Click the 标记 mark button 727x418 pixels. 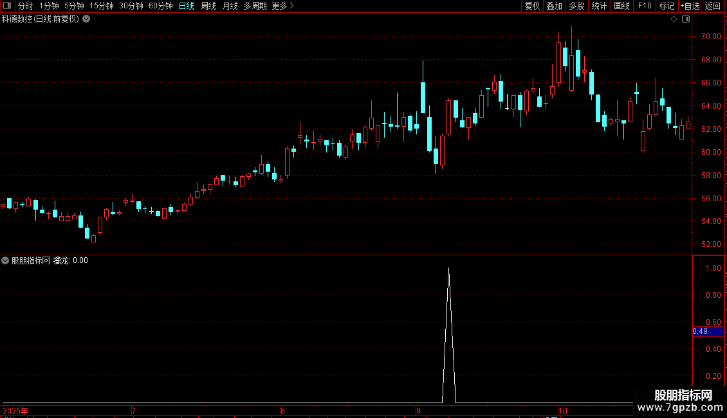tap(667, 6)
